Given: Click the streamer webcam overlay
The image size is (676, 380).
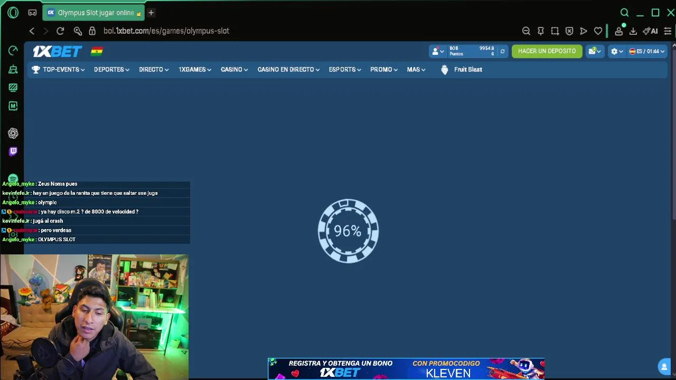Looking at the screenshot, I should (x=95, y=317).
